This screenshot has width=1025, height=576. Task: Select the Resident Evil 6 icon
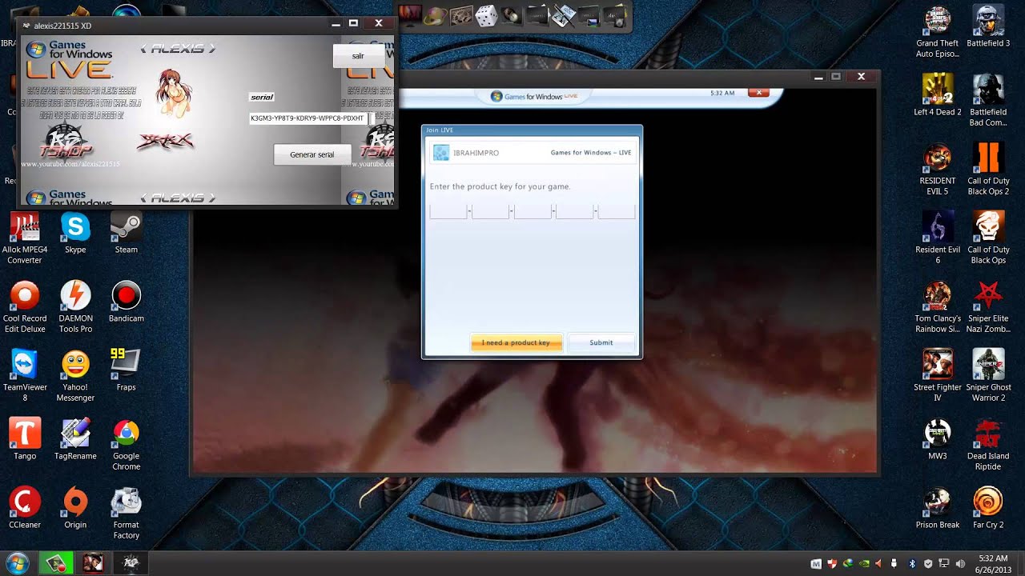coord(938,227)
